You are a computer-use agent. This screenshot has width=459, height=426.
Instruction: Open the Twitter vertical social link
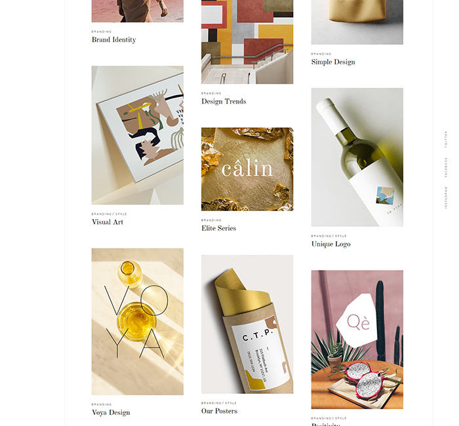[x=446, y=139]
